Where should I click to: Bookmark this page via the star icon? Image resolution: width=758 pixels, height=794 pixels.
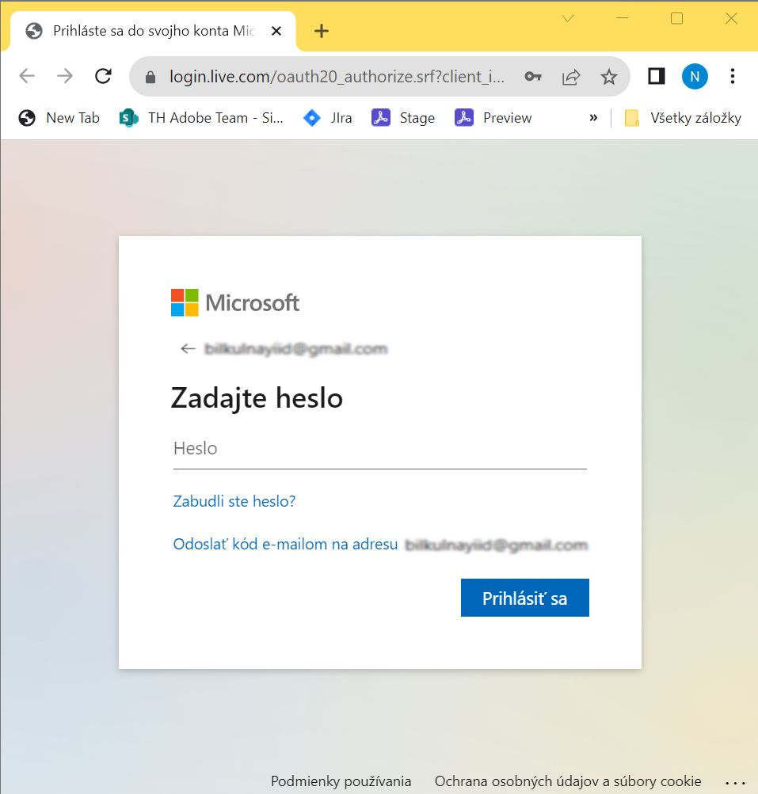608,76
